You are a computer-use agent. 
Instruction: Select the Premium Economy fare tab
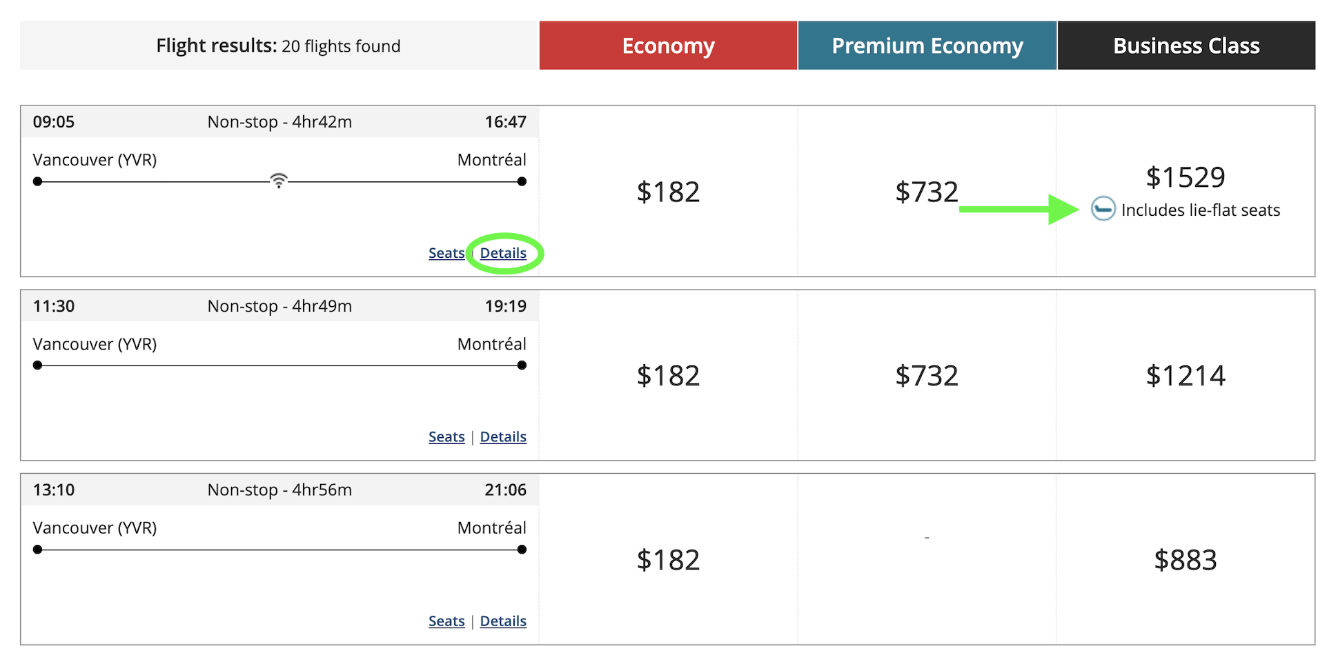click(927, 46)
